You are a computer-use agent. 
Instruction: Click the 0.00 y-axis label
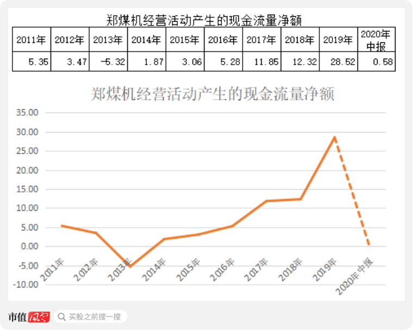click(x=29, y=247)
